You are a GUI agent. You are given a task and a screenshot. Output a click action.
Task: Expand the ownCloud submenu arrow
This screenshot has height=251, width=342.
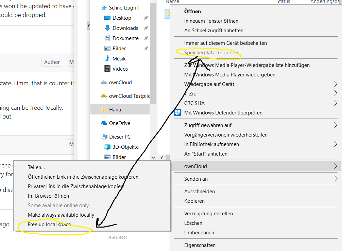click(336, 166)
